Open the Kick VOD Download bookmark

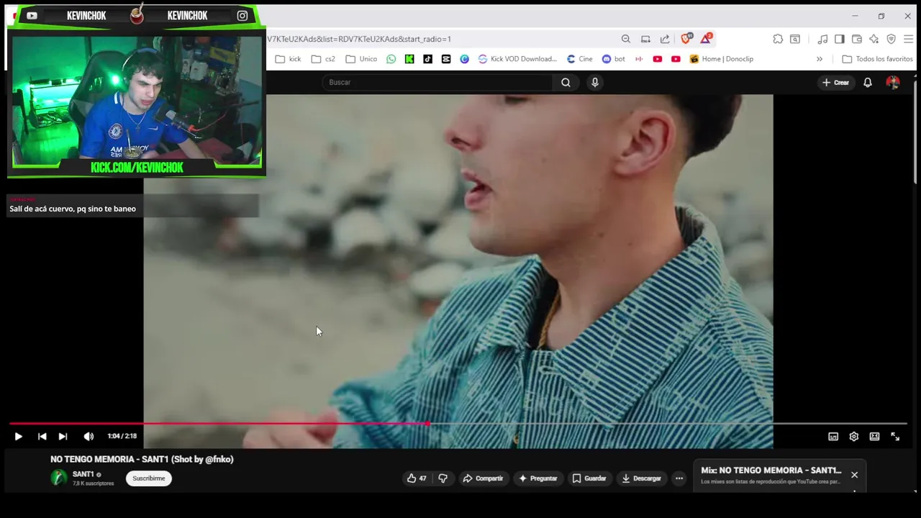[517, 59]
